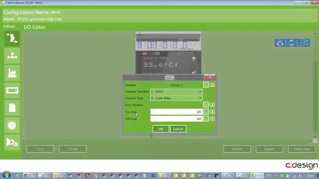Click the Toff (ms) input field
This screenshot has width=319, height=179.
click(x=176, y=119)
